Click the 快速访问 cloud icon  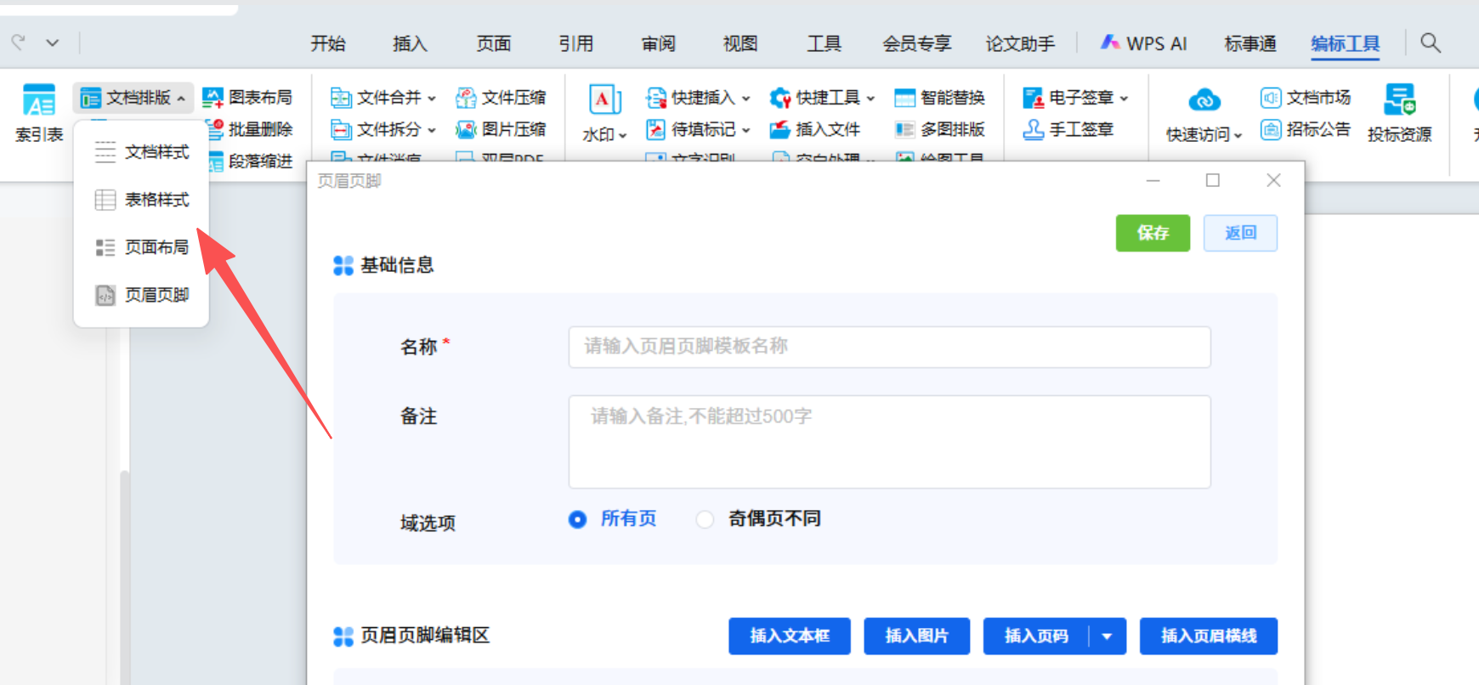click(1204, 101)
